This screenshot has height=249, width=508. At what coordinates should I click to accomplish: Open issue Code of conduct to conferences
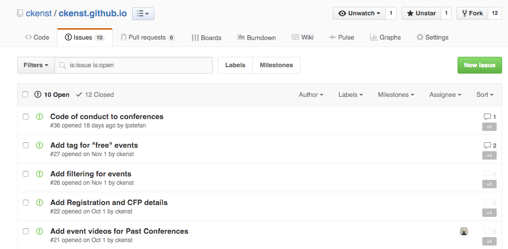pyautogui.click(x=107, y=117)
